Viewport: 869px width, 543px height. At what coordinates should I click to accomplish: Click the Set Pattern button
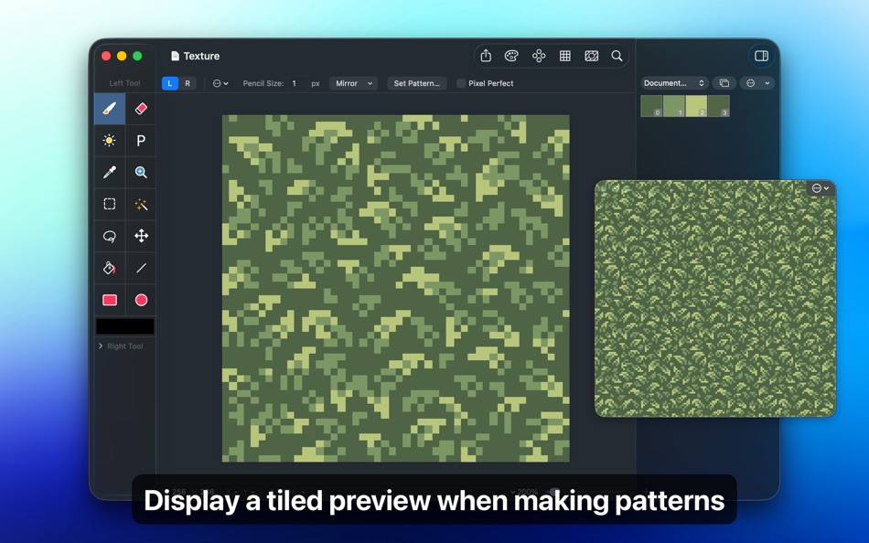[x=416, y=83]
